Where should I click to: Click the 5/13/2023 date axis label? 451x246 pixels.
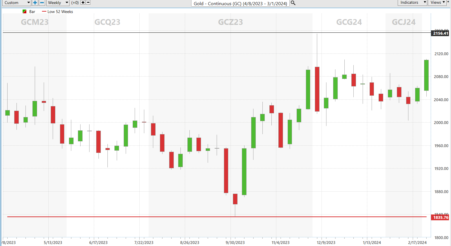(x=53, y=243)
